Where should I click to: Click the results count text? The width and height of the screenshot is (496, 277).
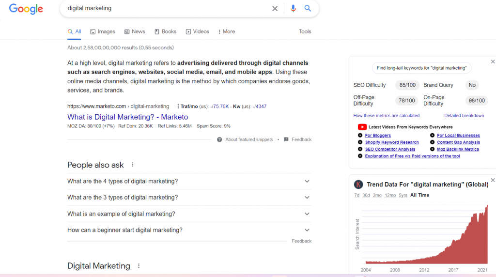121,48
